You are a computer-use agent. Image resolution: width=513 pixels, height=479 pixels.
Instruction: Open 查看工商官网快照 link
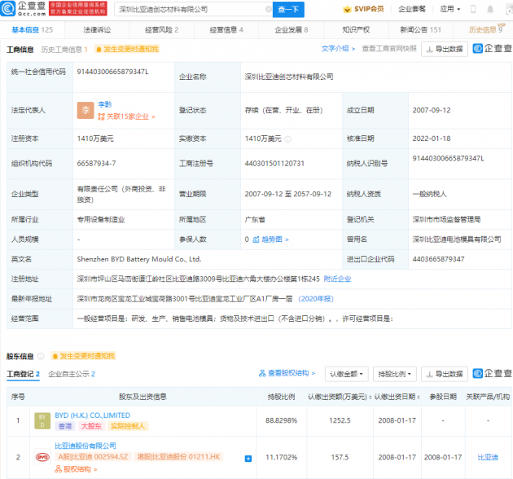389,49
